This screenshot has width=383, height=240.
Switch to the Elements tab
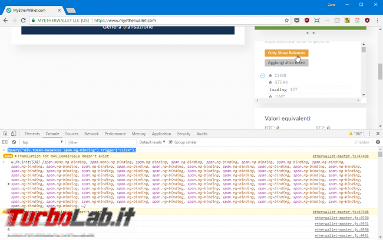click(x=32, y=134)
